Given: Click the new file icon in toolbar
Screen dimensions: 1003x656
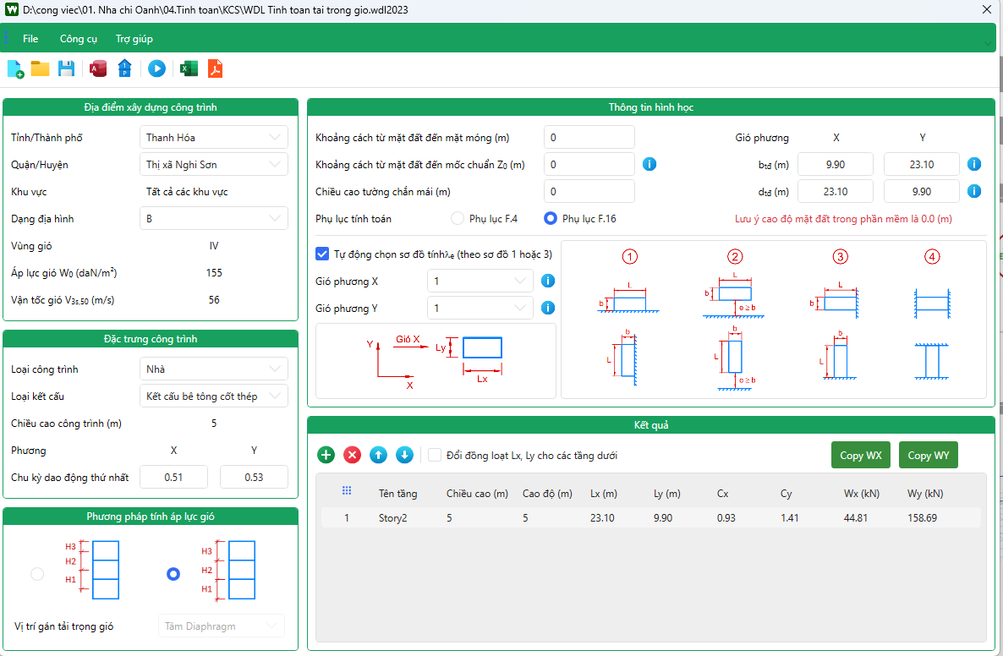Looking at the screenshot, I should pos(15,68).
